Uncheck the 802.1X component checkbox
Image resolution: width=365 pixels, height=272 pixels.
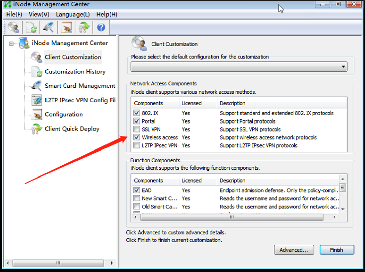(x=136, y=113)
